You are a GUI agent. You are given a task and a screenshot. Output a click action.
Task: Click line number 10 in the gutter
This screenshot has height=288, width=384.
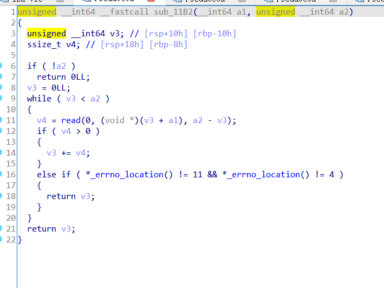(10, 109)
